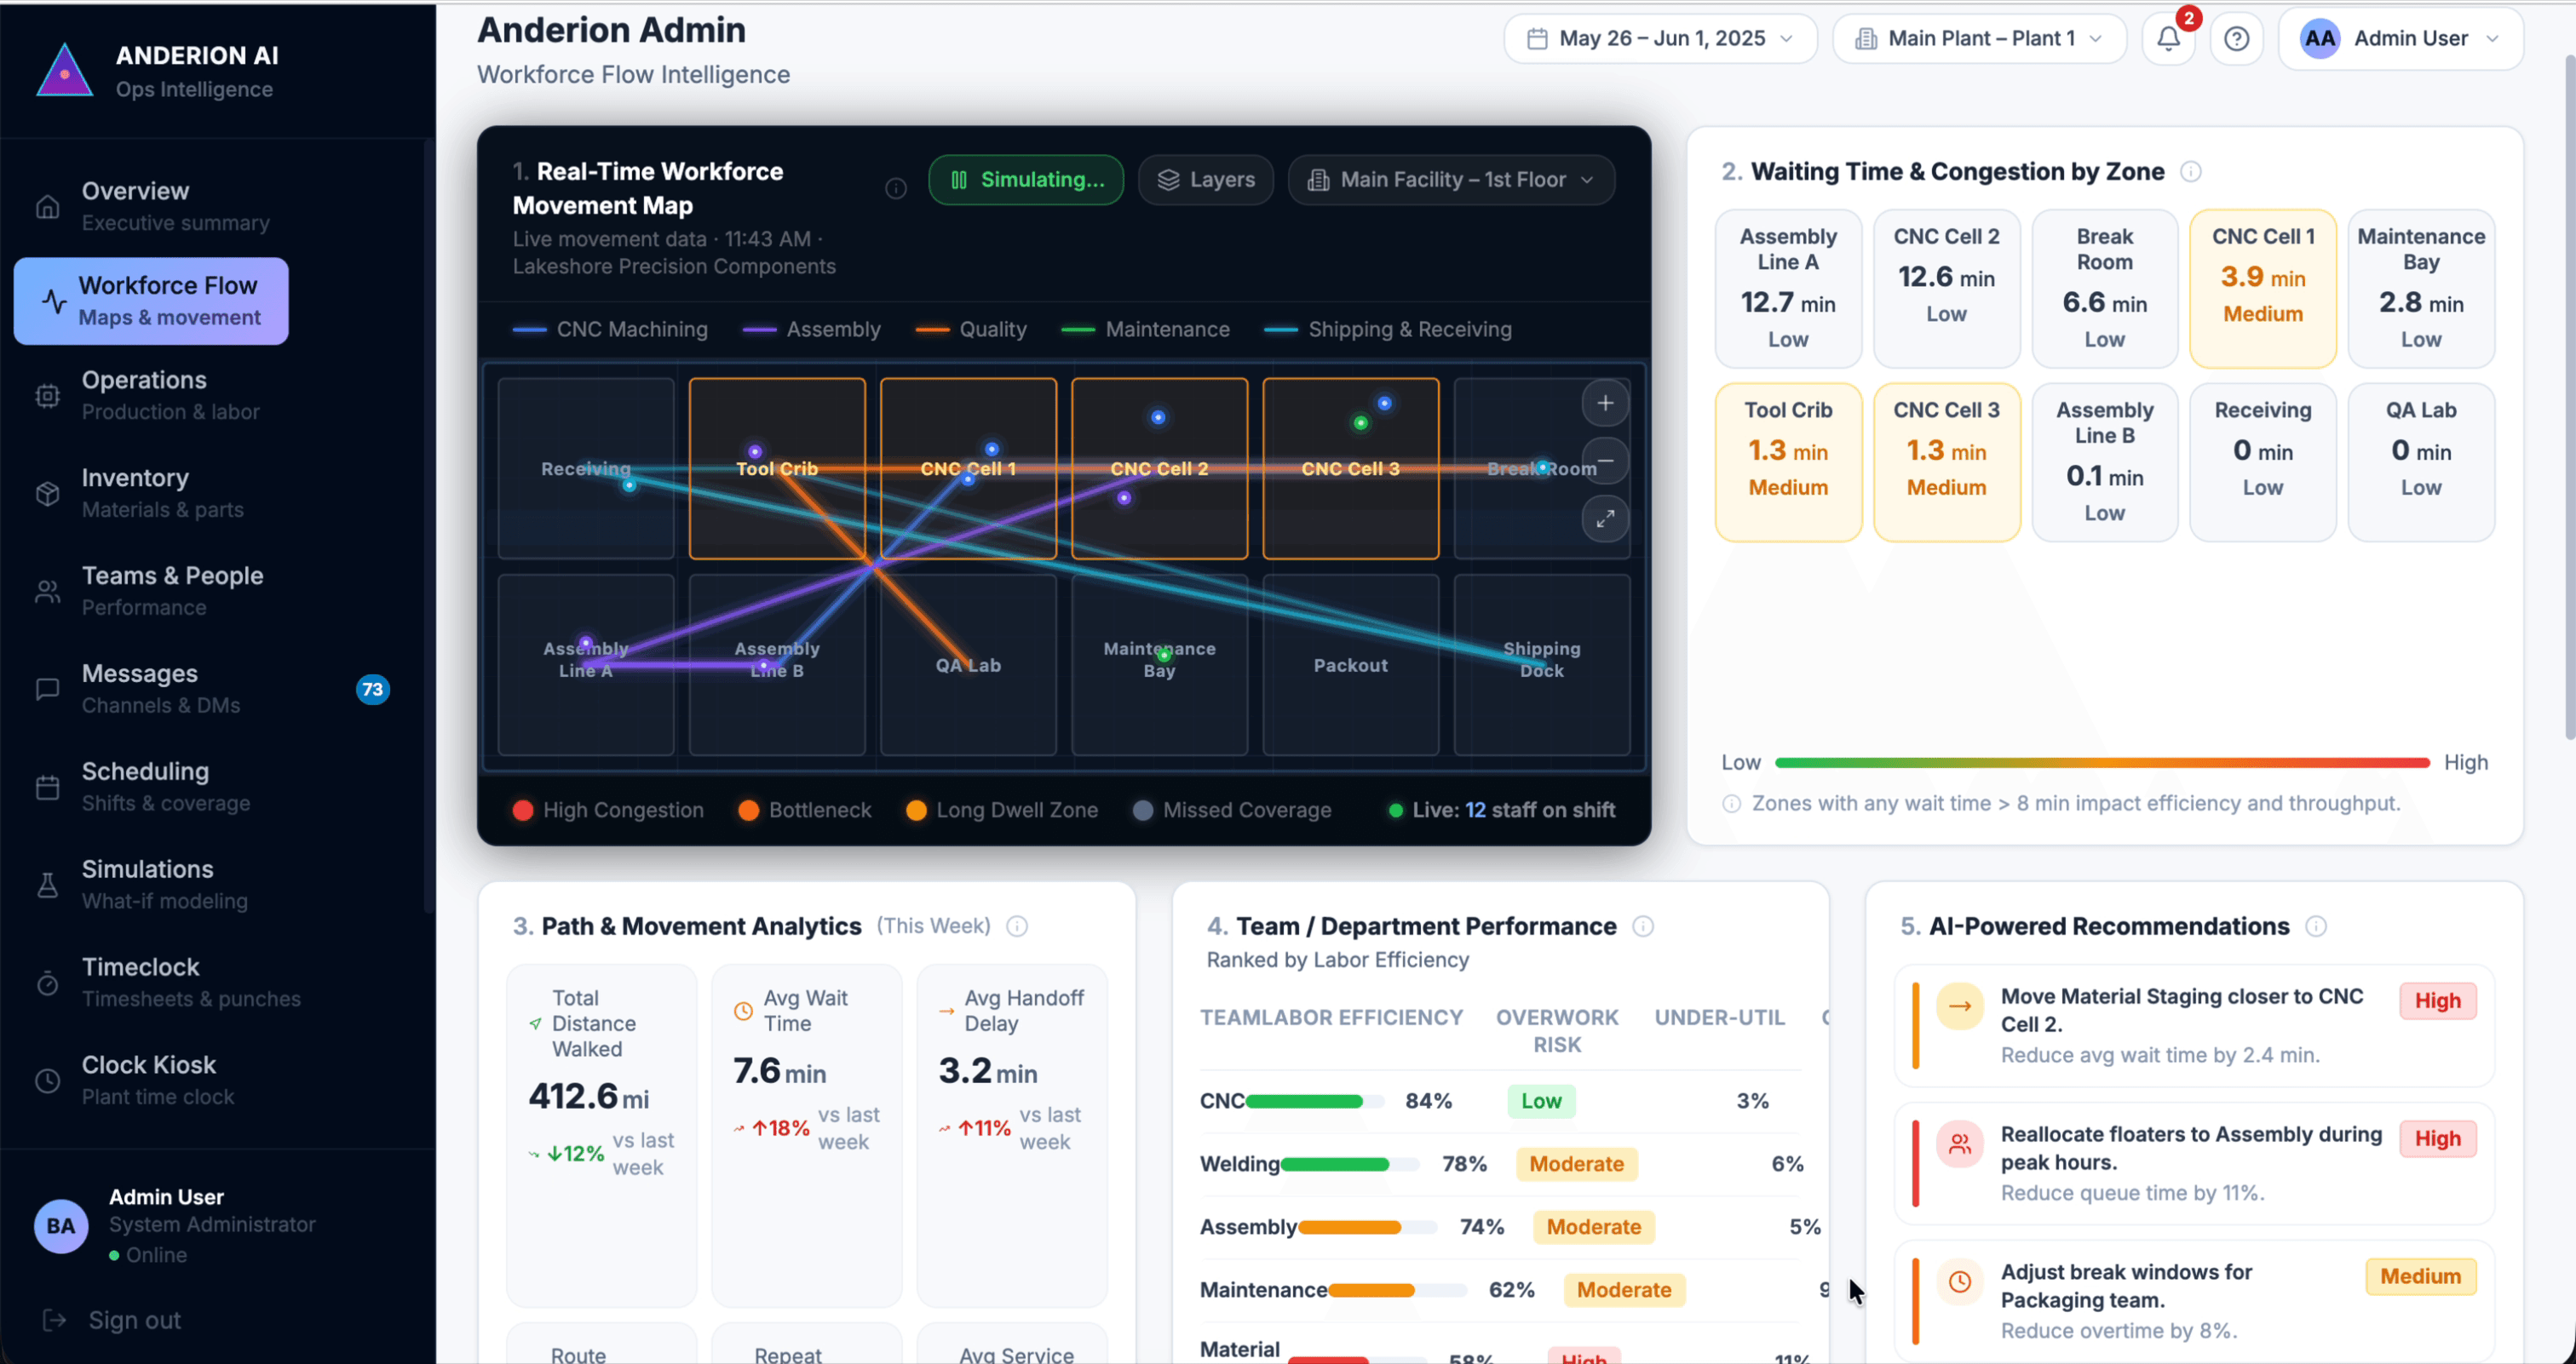Click the sign out arrow icon
This screenshot has height=1364, width=2576.
click(x=54, y=1320)
